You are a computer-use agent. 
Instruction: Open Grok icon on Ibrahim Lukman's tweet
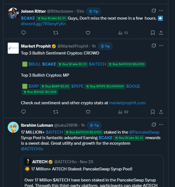154,125
